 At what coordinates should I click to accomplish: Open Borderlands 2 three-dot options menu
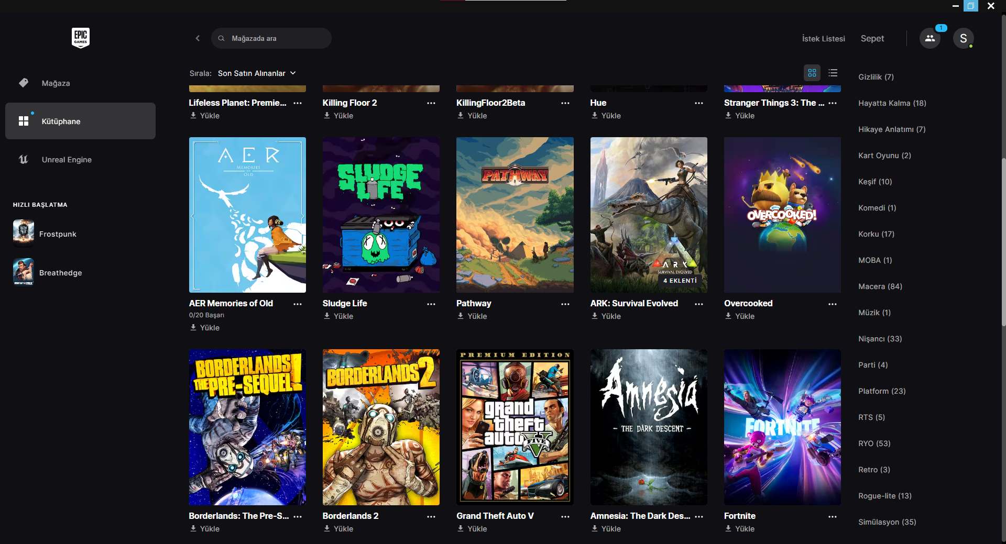[x=431, y=516]
